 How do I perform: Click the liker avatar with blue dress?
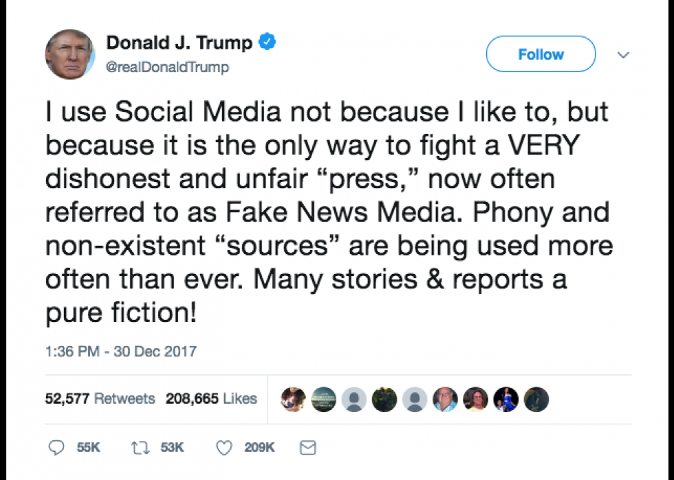[506, 399]
